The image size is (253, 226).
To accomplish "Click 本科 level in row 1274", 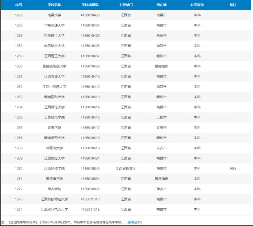I will point(197,209).
